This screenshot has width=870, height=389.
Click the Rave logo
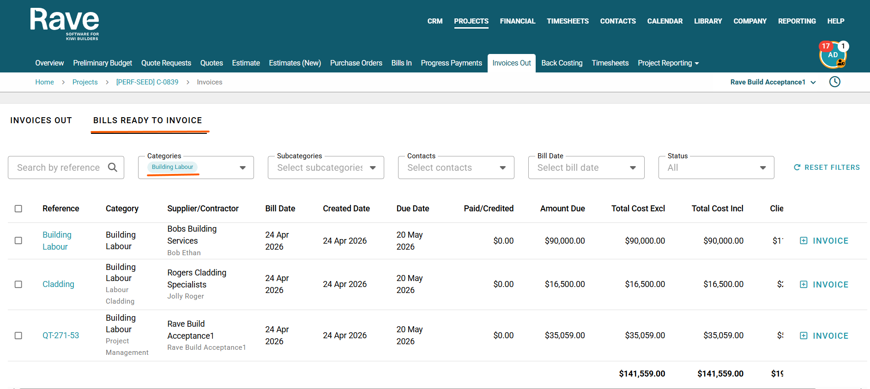pos(65,24)
